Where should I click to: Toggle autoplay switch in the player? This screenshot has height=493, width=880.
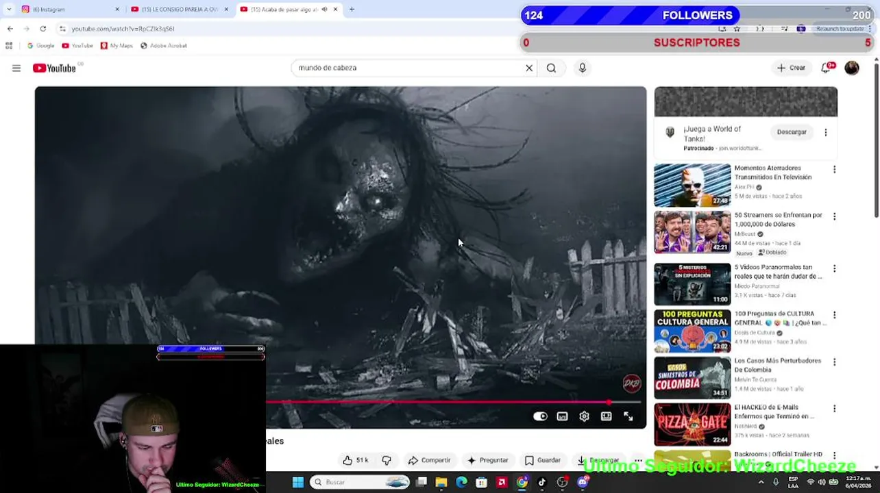(x=540, y=416)
